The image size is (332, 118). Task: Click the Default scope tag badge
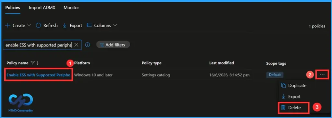[275, 75]
